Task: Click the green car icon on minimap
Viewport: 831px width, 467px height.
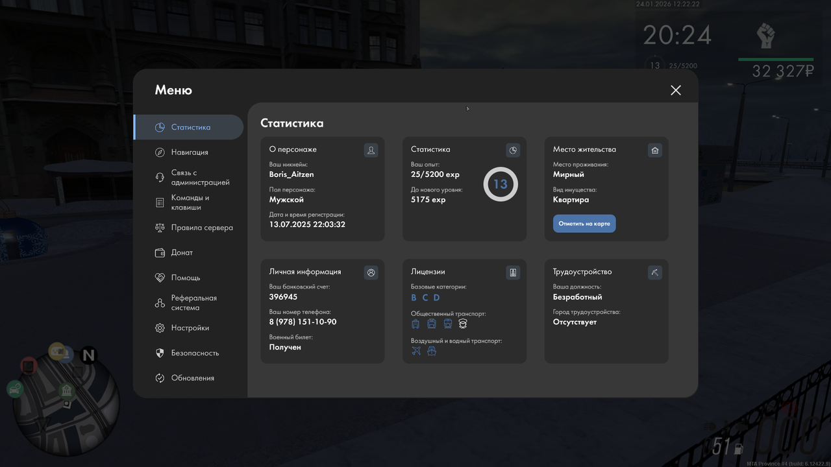Action: [15, 389]
